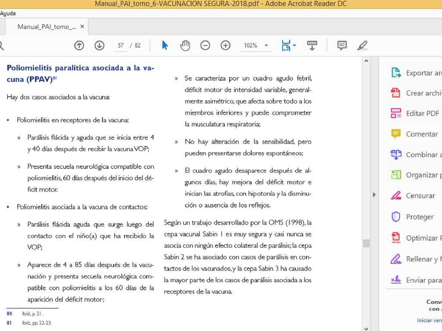Go to next page with down arrow
Screen dimensions: 442x331
click(x=99, y=45)
